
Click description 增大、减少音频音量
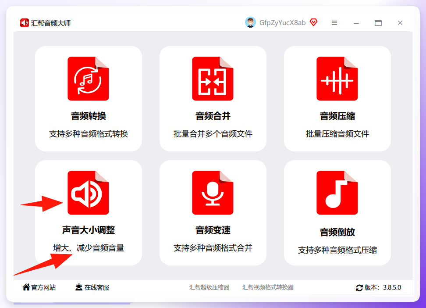[x=88, y=248]
